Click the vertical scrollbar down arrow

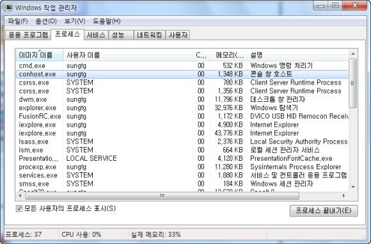[x=353, y=187]
